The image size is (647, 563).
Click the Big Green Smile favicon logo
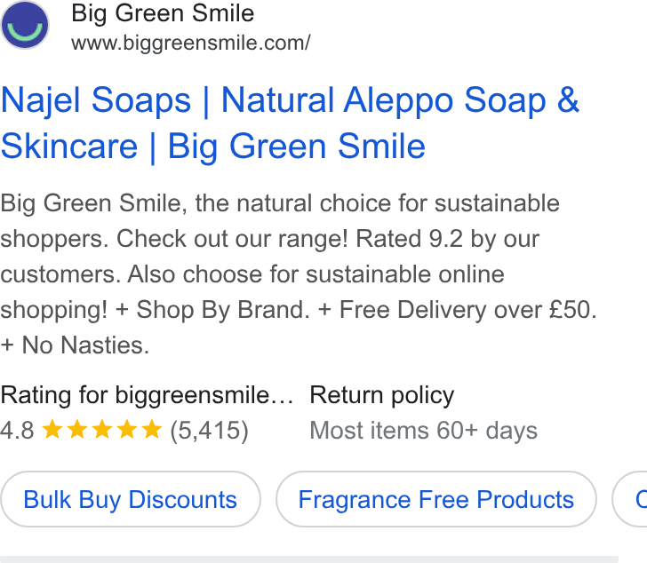25,25
